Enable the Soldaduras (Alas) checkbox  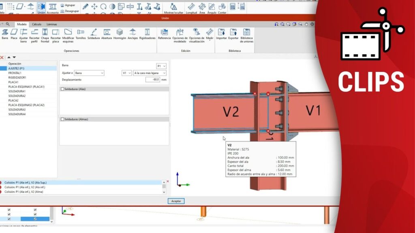pos(62,89)
